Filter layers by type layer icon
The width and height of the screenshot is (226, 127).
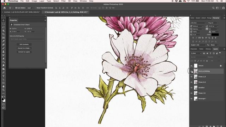210,53
